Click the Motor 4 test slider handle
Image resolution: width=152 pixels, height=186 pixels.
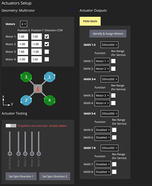(x=39, y=154)
